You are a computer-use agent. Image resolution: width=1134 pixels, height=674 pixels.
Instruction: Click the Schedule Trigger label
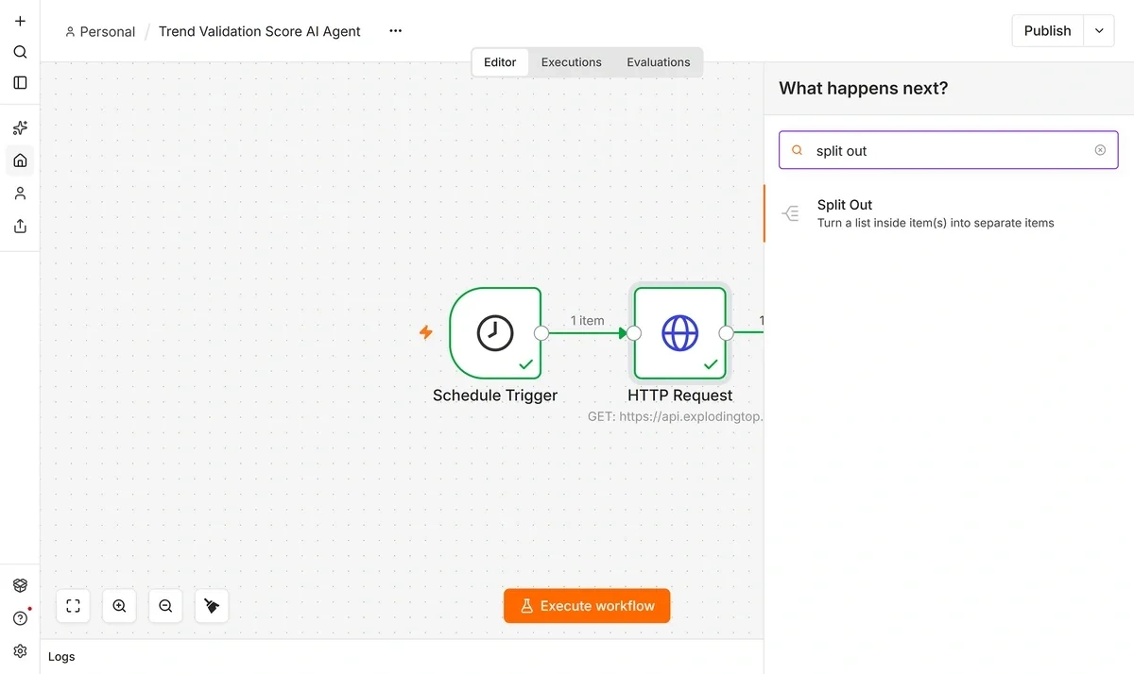point(495,396)
